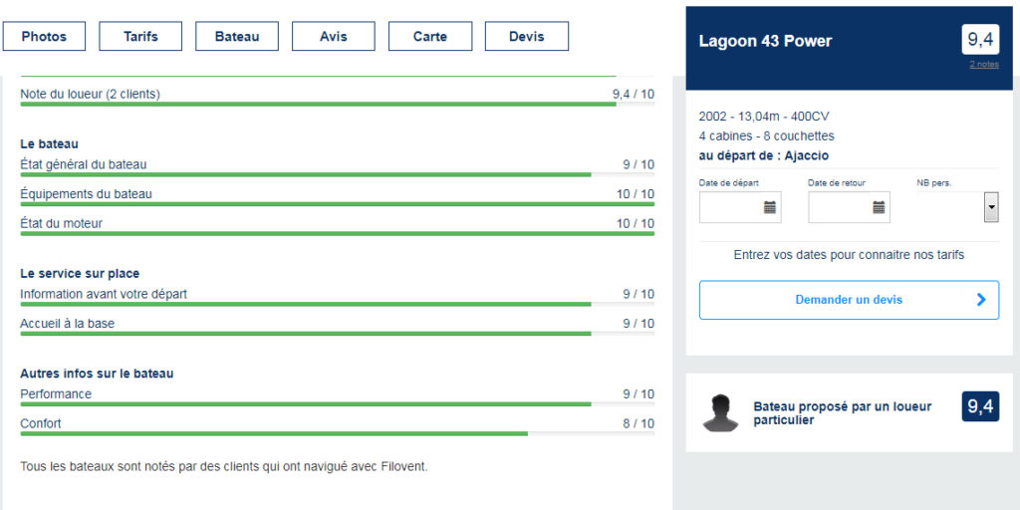This screenshot has height=510, width=1020.
Task: Expand the NB pers. dropdown
Action: coord(991,207)
